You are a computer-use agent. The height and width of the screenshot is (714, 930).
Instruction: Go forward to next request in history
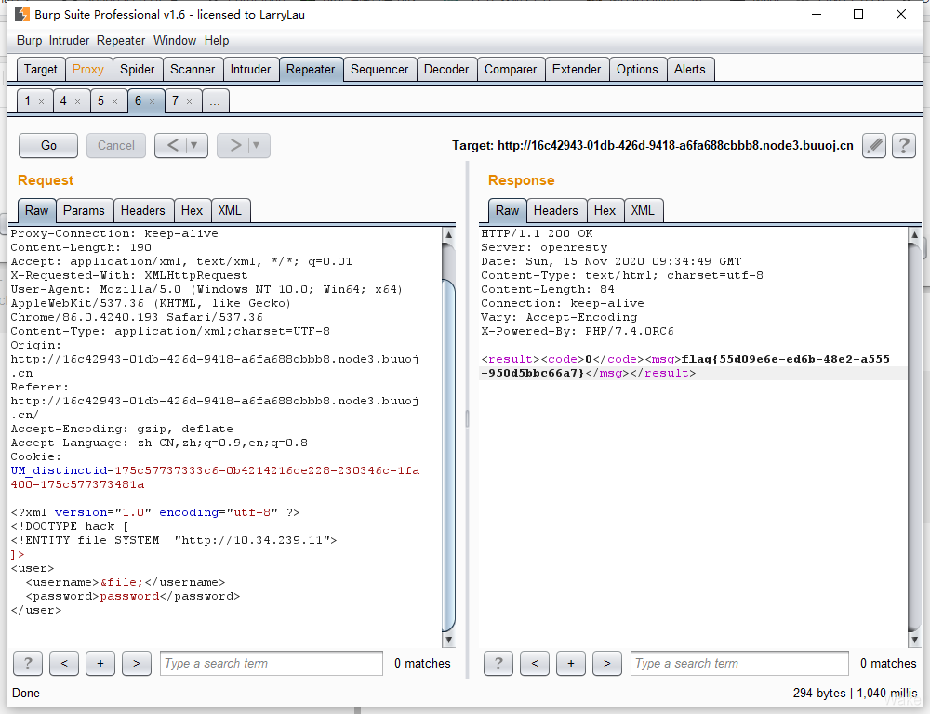point(235,145)
